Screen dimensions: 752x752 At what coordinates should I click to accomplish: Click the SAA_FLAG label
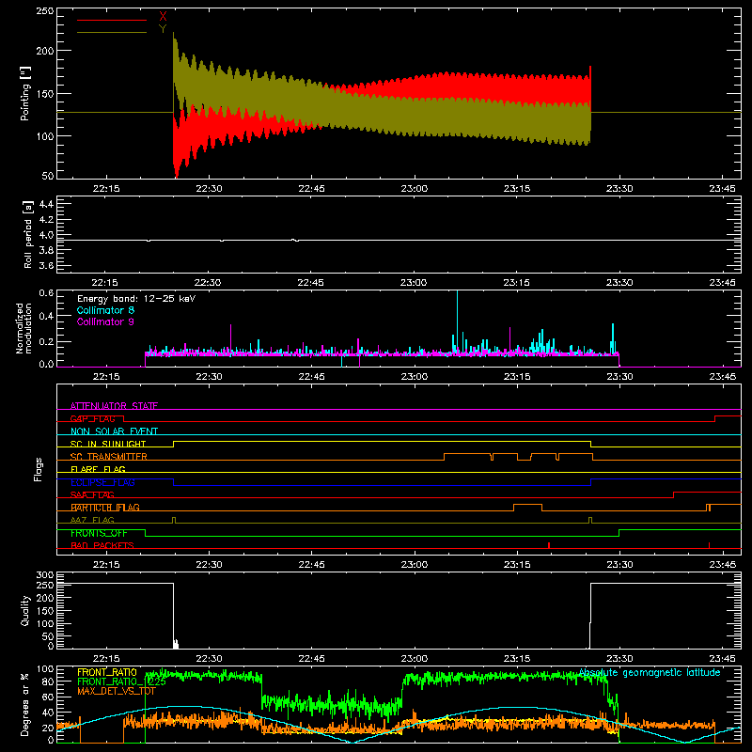coord(92,494)
